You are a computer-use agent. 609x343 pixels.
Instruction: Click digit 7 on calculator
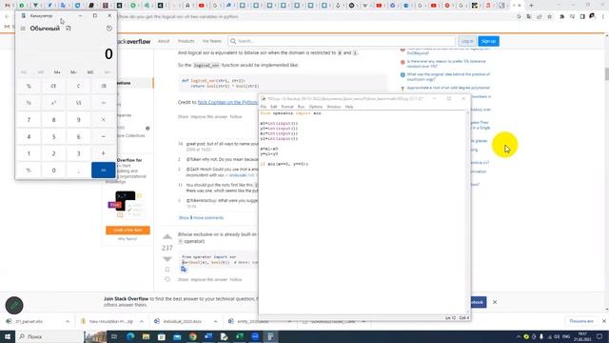click(29, 120)
